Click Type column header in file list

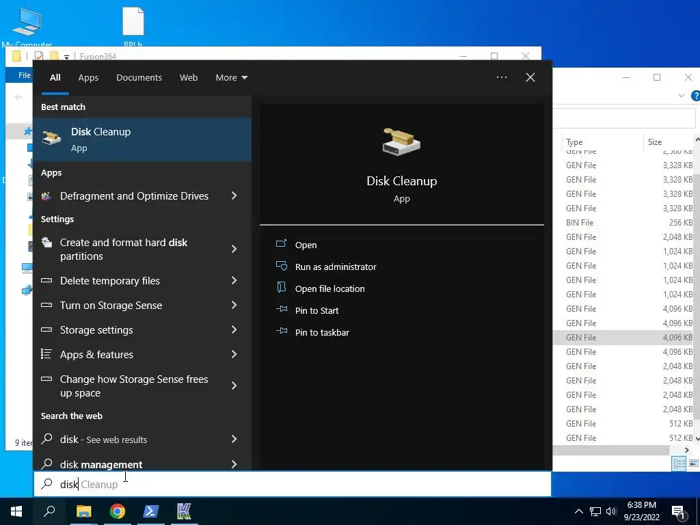[601, 142]
